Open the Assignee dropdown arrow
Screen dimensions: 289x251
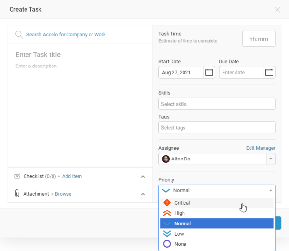click(270, 159)
